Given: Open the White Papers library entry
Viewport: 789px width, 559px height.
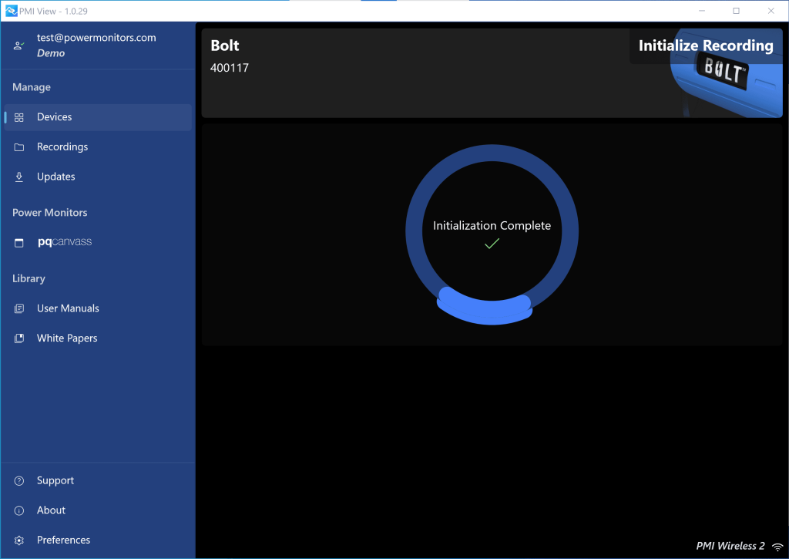Looking at the screenshot, I should click(67, 338).
